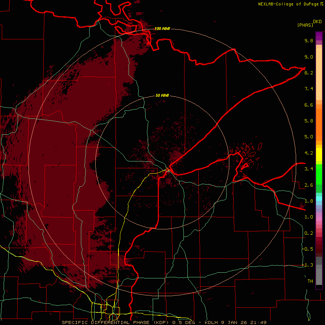The image size is (325, 325).
Task: Click the 50 NMI range ring label
Action: [162, 95]
